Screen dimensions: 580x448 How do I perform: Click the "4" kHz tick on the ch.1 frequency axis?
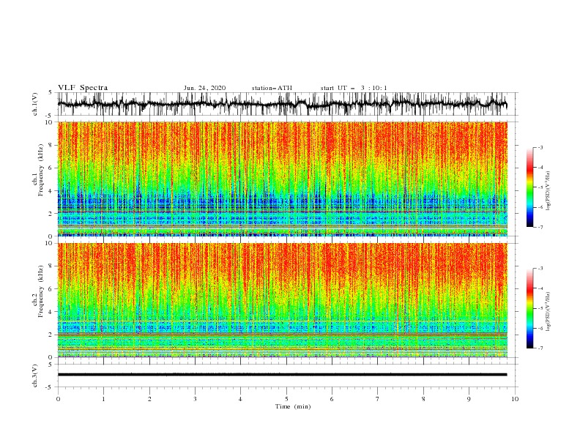coord(51,191)
